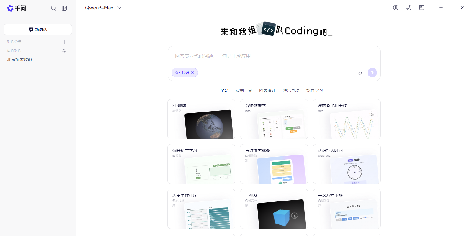
Task: Switch to the 实用工具 tab
Action: 244,90
